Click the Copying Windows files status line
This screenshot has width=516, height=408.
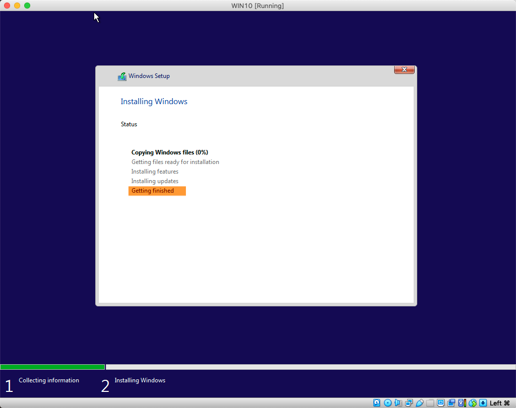(x=170, y=152)
